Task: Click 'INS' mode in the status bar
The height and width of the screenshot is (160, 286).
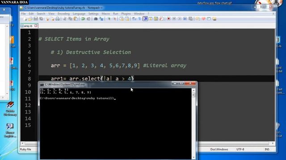Action: [x=267, y=149]
